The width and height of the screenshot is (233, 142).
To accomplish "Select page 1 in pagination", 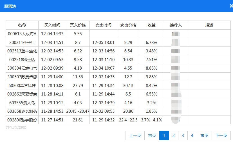I will click(x=164, y=136).
